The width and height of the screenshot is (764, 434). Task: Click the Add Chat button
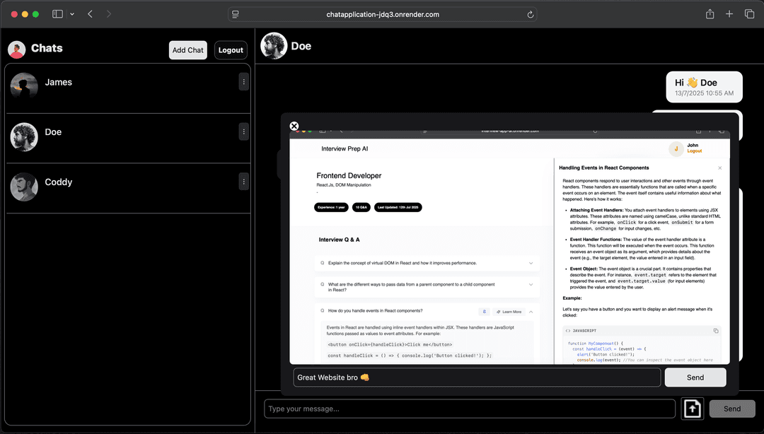coord(188,50)
